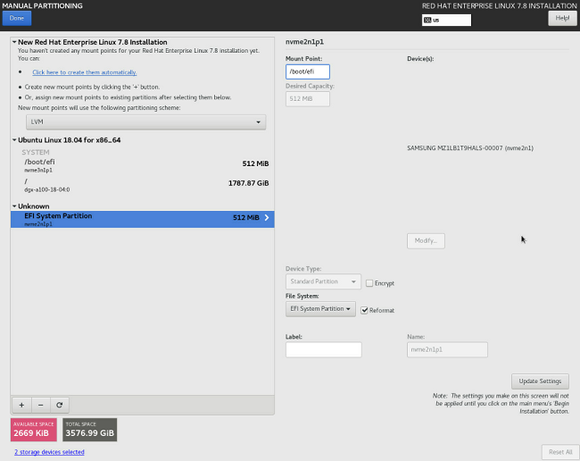This screenshot has width=580, height=461.
Task: Toggle the Reformat checkbox
Action: [x=364, y=310]
